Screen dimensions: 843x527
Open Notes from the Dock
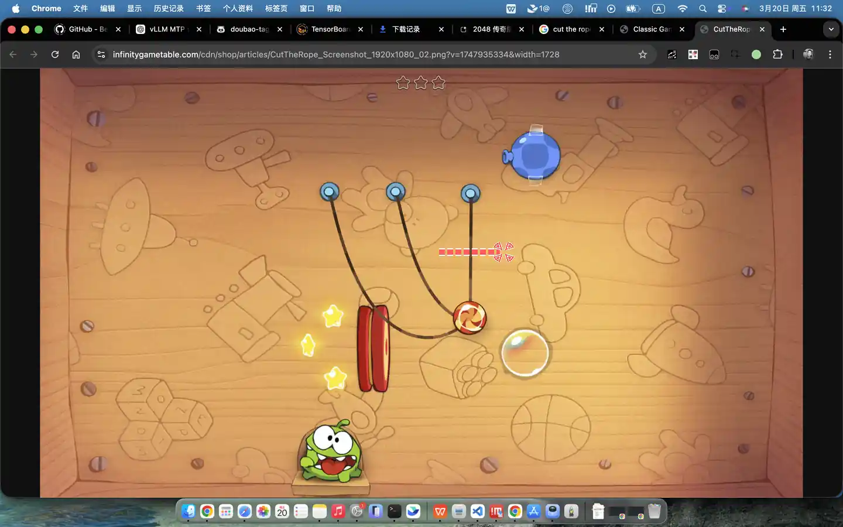coord(320,511)
